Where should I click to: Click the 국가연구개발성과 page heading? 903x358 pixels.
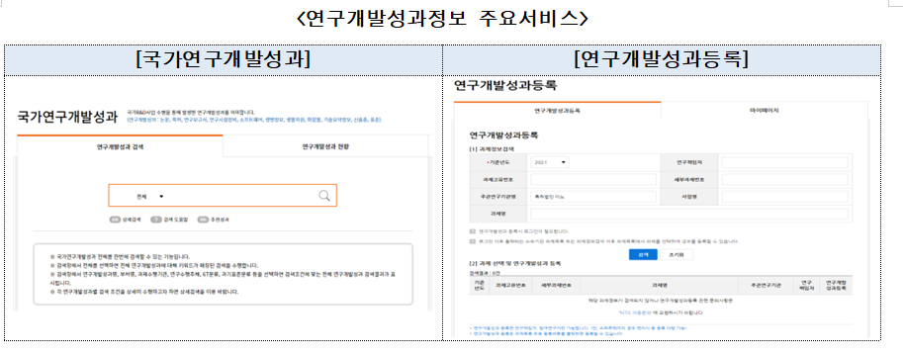click(67, 117)
